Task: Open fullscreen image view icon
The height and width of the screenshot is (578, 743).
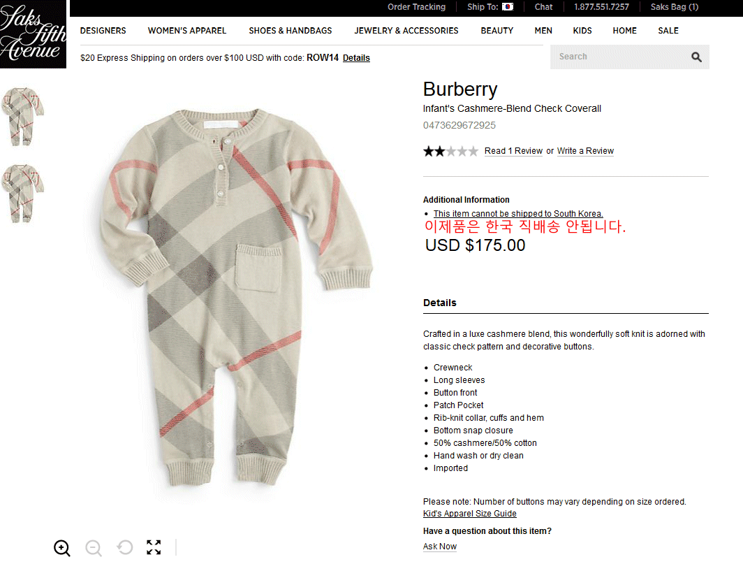Action: [x=154, y=547]
